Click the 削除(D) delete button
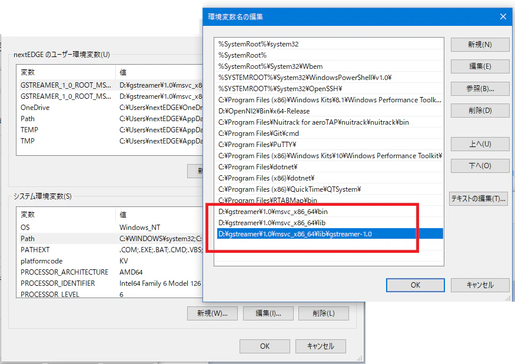The width and height of the screenshot is (515, 364). [480, 111]
